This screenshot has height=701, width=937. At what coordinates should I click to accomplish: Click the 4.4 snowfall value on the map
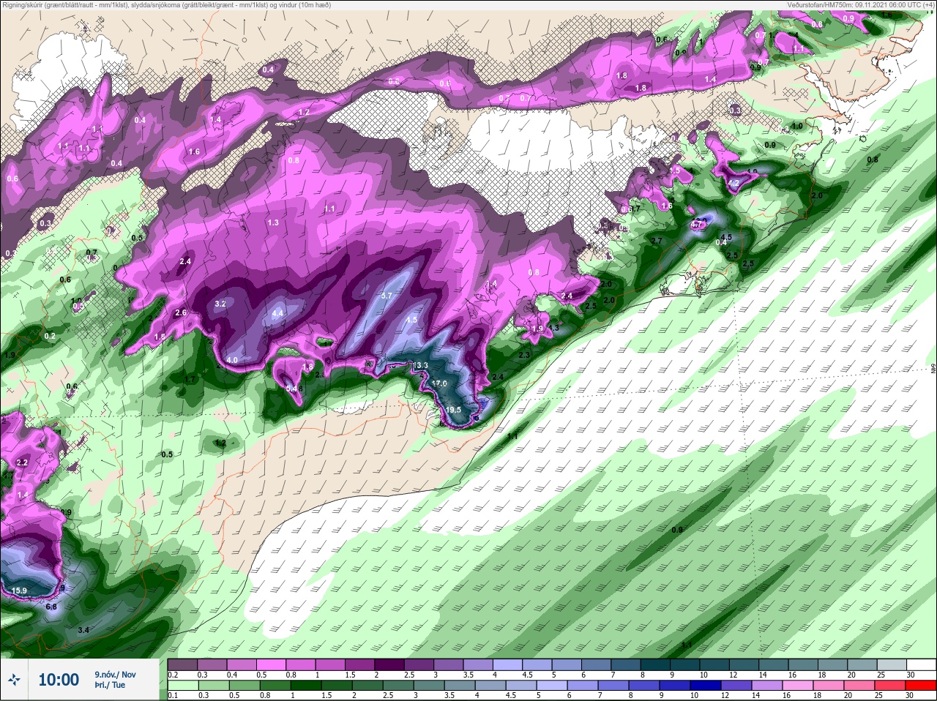(277, 313)
